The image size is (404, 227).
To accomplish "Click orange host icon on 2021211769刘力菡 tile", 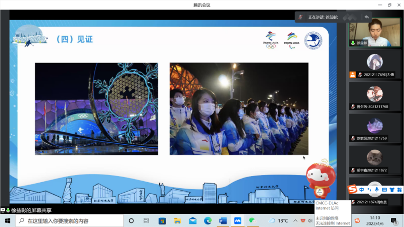I will tap(352, 75).
